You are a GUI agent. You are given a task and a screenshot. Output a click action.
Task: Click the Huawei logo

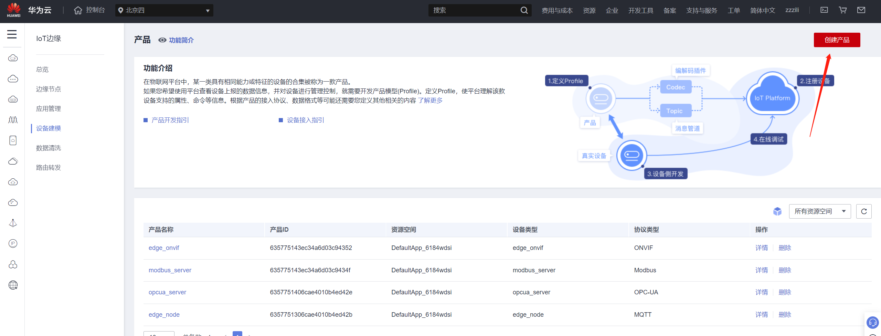(14, 10)
